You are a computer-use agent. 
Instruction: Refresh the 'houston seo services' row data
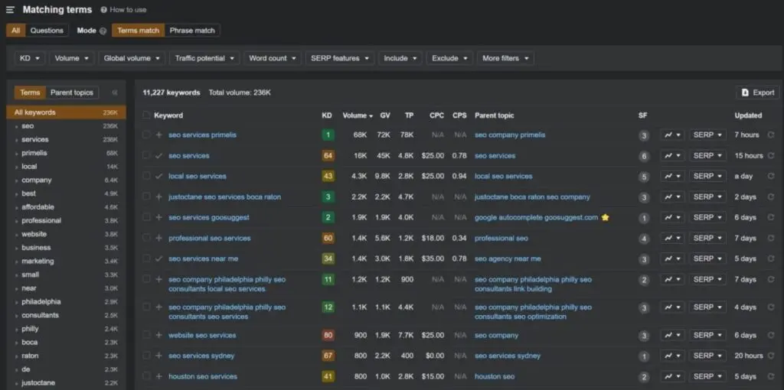click(x=770, y=376)
